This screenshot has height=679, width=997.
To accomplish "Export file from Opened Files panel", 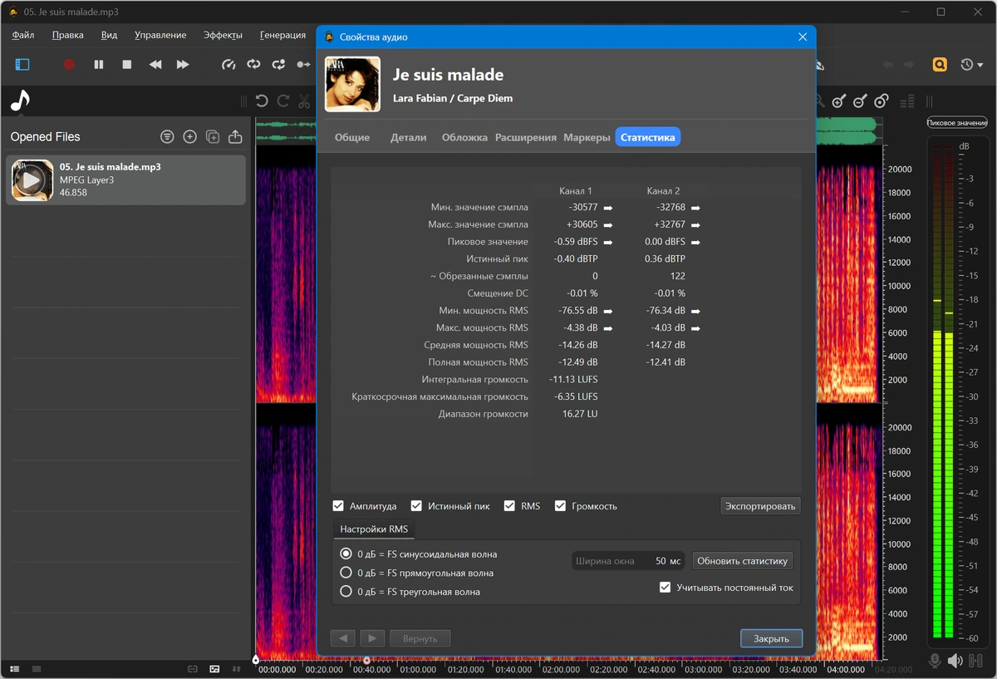I will pos(235,136).
